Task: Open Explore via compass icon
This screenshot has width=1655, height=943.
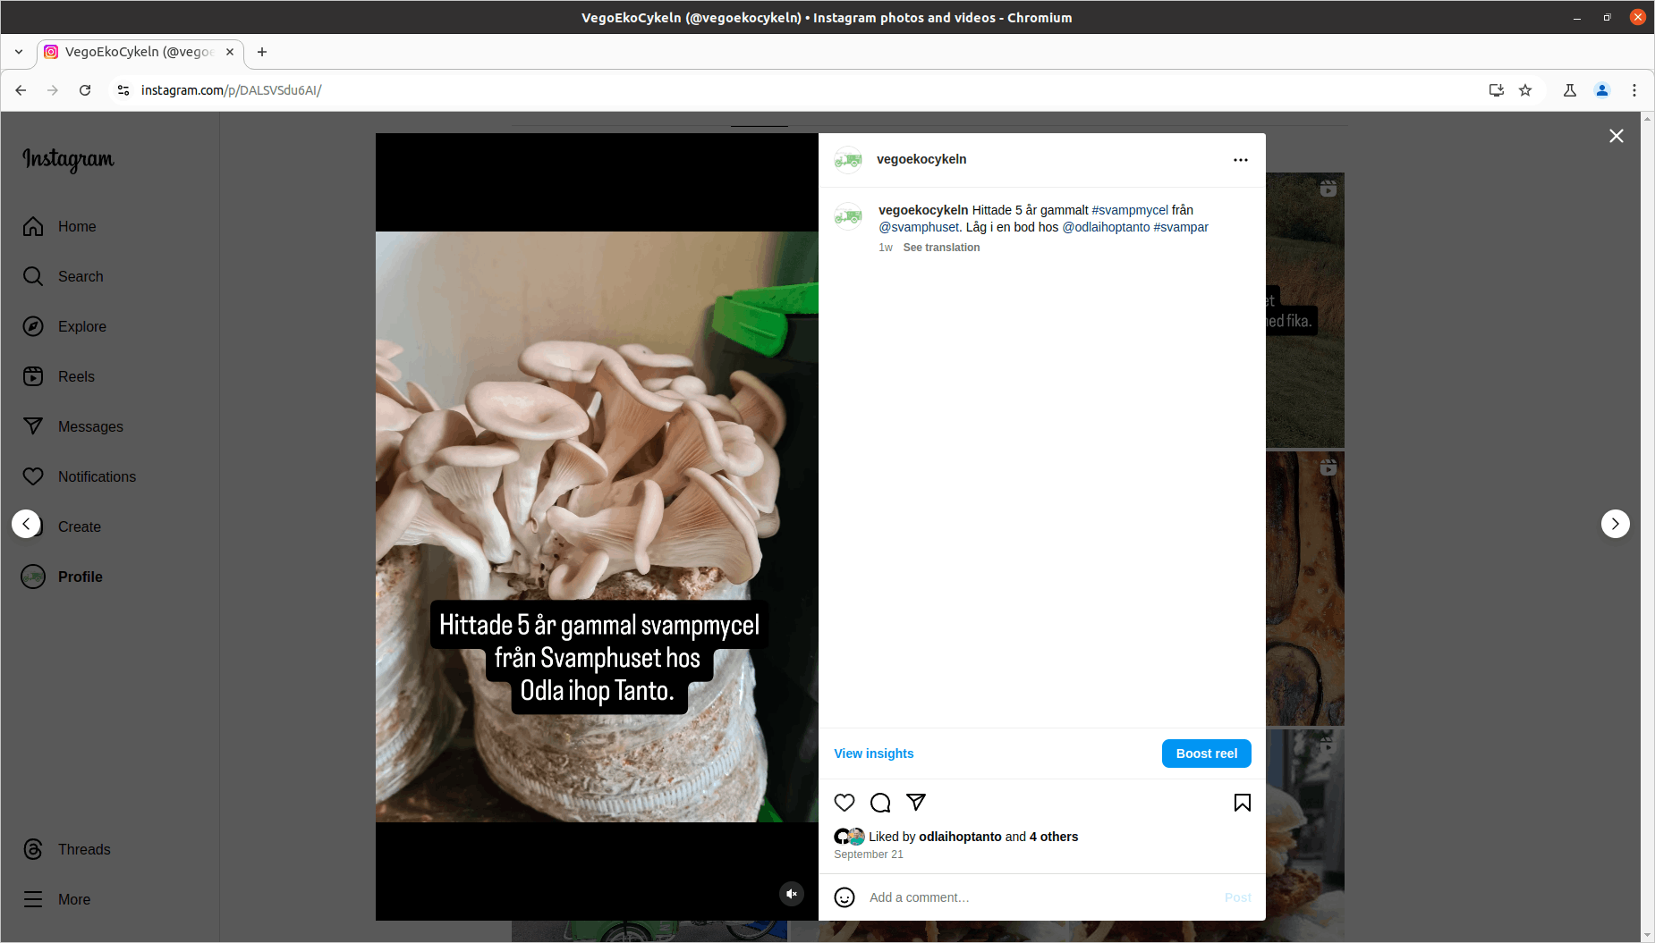Action: click(x=64, y=327)
